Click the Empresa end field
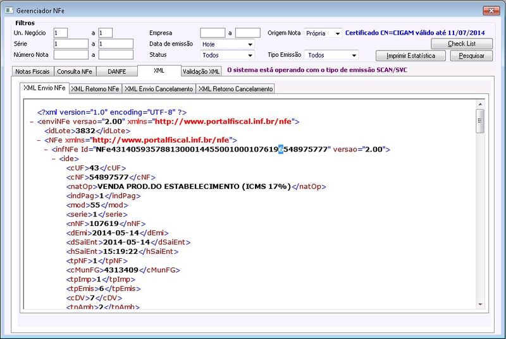 [248, 33]
